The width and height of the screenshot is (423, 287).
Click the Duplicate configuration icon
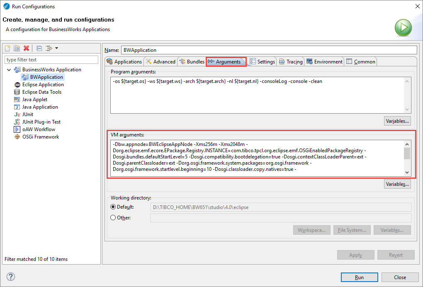click(x=17, y=48)
